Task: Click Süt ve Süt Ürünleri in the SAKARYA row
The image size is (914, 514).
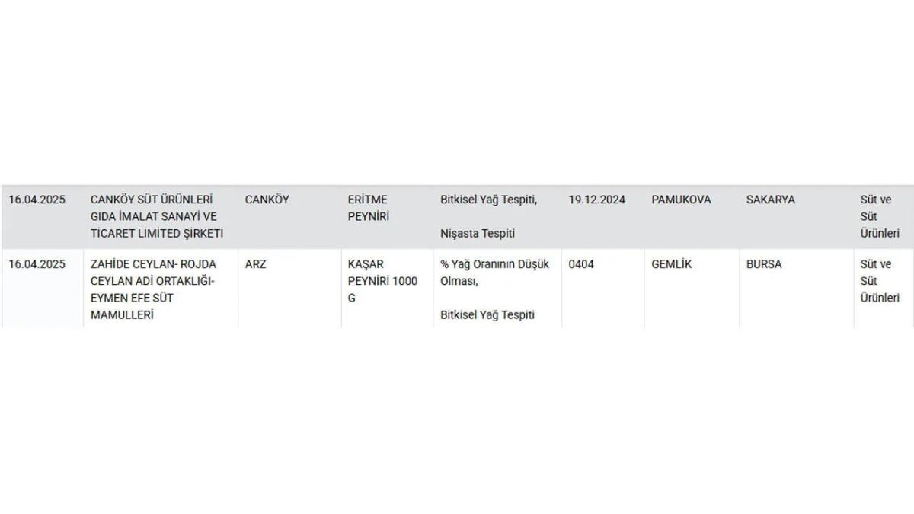Action: [880, 216]
